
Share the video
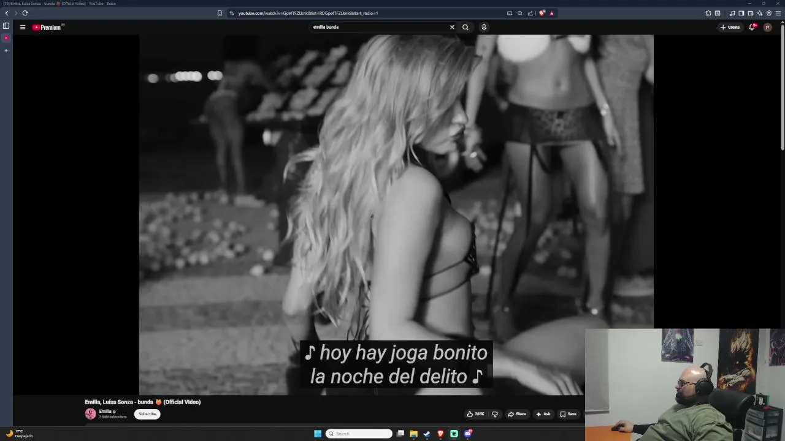coord(517,414)
